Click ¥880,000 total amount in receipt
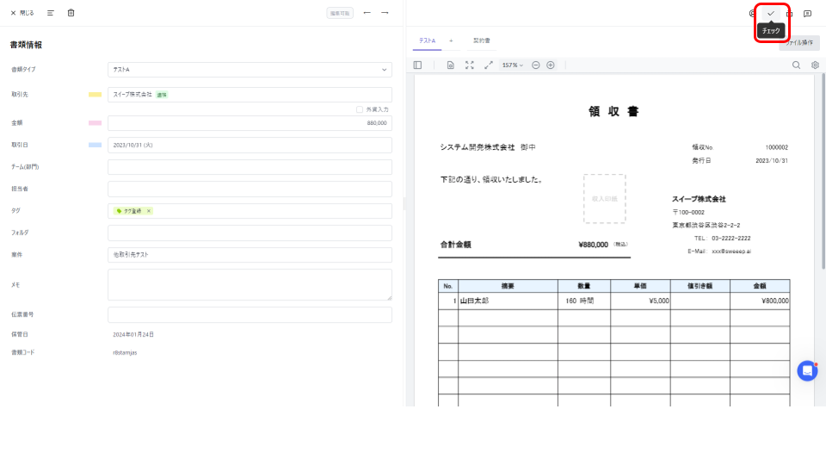 click(593, 245)
